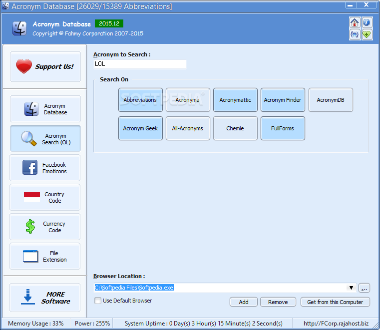The width and height of the screenshot is (380, 330).
Task: Expand the Browser Location dropdown arrow
Action: coord(351,288)
